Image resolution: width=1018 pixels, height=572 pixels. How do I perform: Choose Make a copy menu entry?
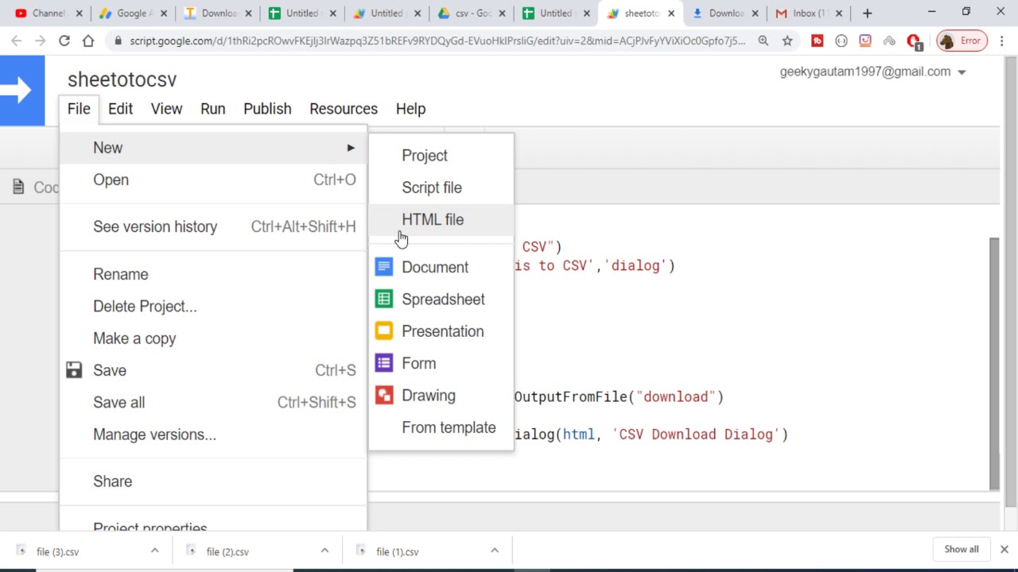(x=134, y=338)
